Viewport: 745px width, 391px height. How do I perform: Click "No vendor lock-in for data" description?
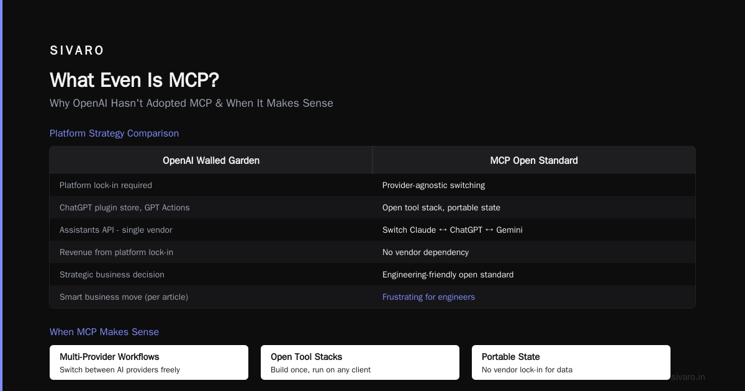[x=527, y=370]
